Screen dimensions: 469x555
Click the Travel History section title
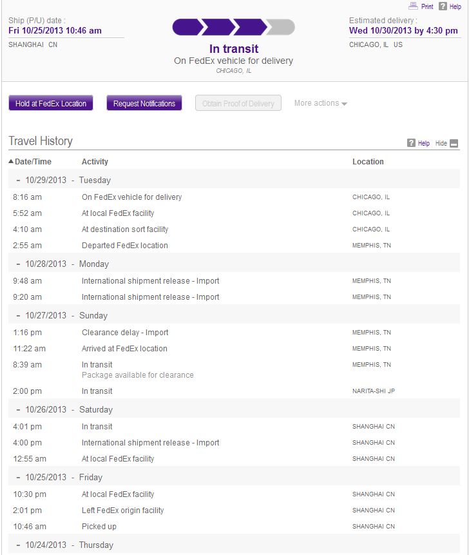tap(41, 141)
